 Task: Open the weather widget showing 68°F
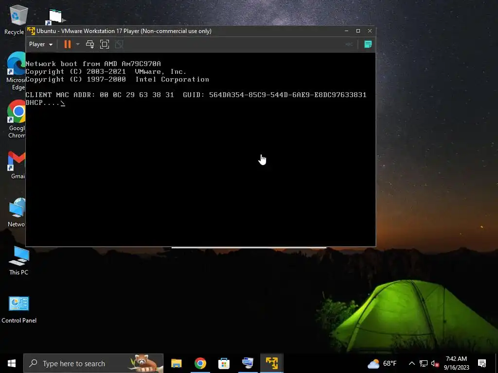point(382,363)
